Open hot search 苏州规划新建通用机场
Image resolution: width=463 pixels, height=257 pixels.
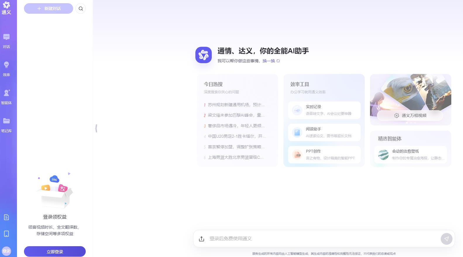point(234,105)
